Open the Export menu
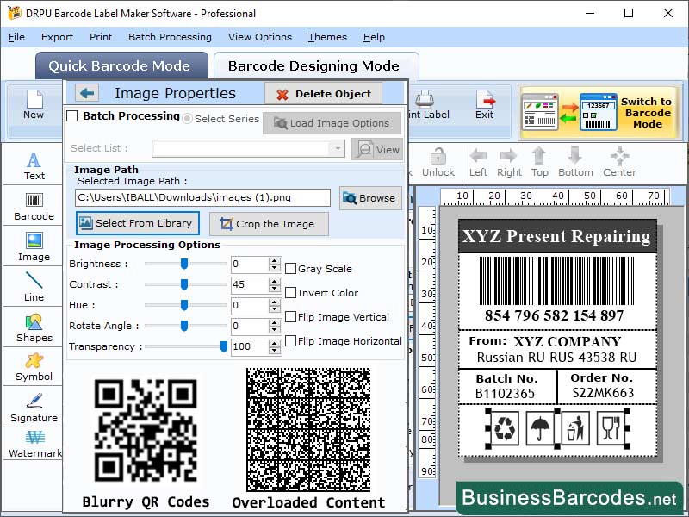Image resolution: width=689 pixels, height=517 pixels. click(x=57, y=37)
